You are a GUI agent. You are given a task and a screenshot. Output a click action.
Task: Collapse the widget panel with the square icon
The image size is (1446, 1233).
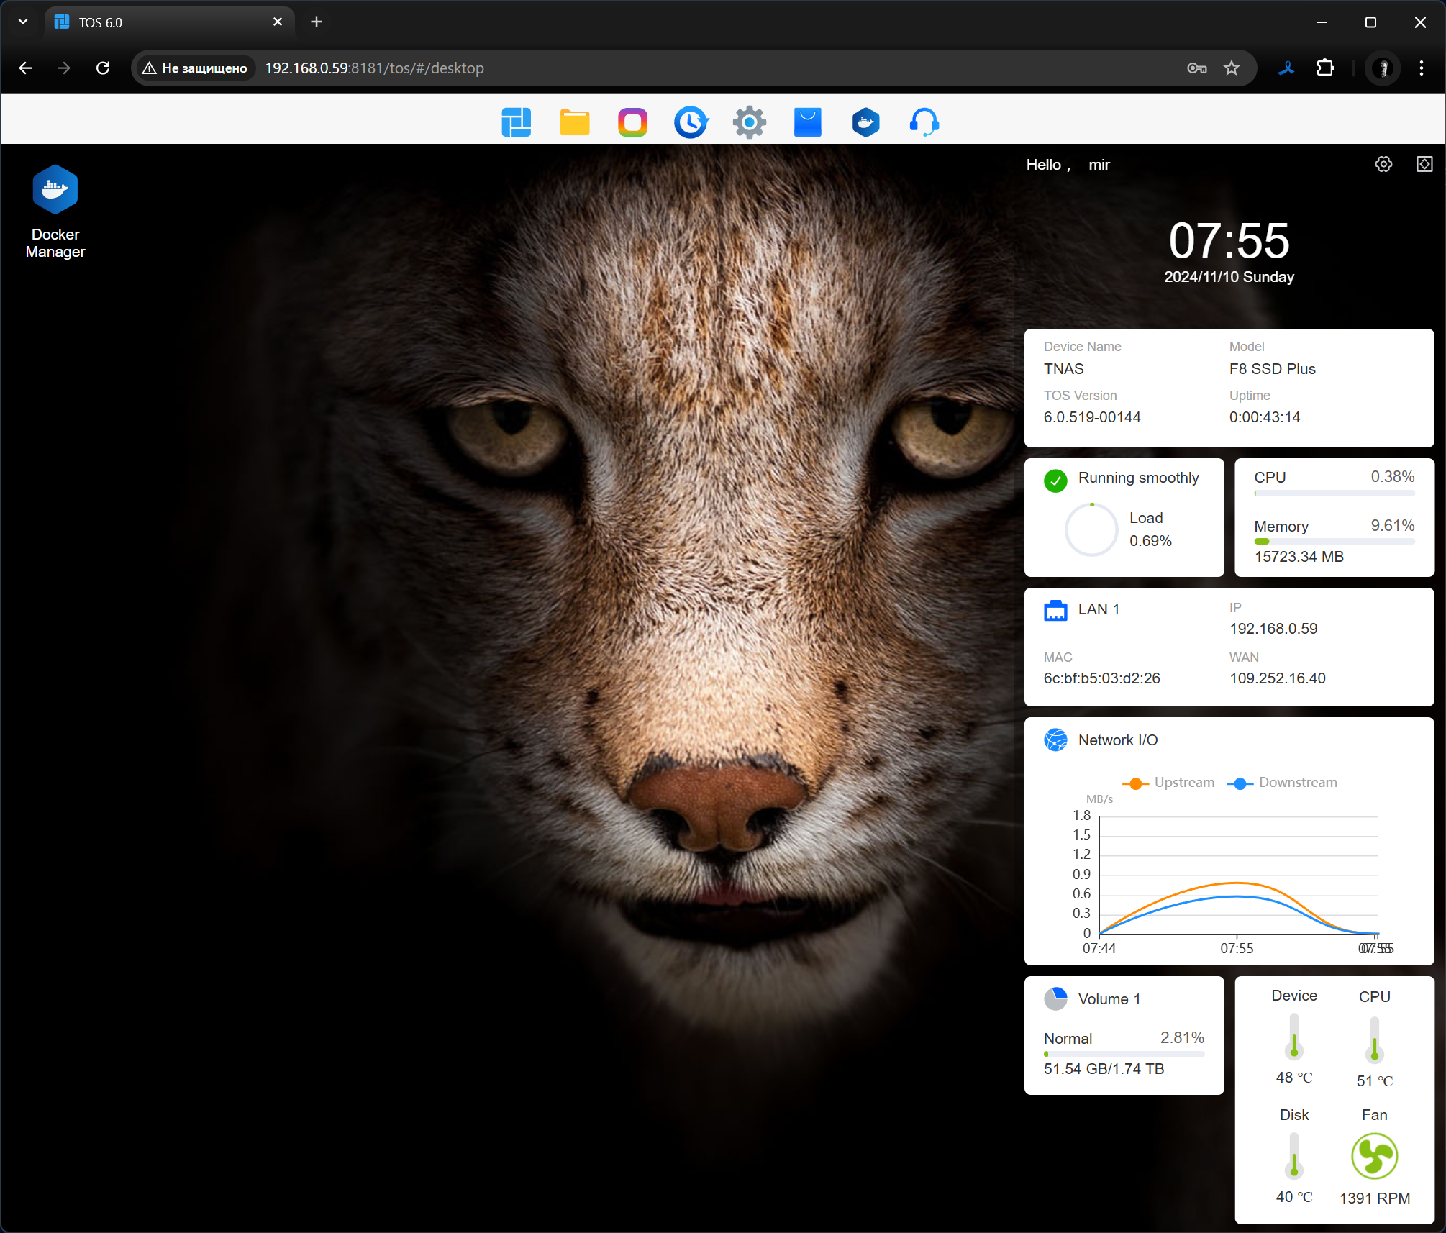pyautogui.click(x=1424, y=164)
